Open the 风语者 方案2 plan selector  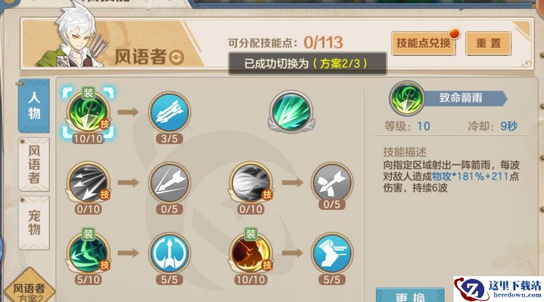[x=29, y=287]
